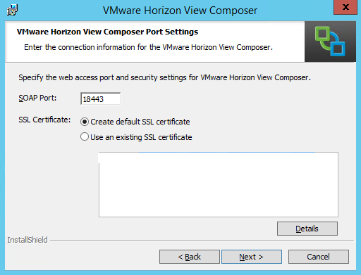The width and height of the screenshot is (361, 275).
Task: Click the SSL Certificate label
Action: click(44, 120)
